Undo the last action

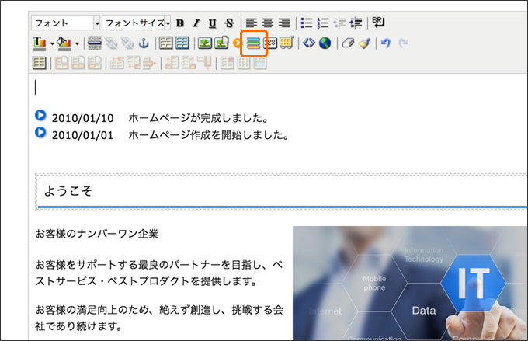(x=386, y=43)
